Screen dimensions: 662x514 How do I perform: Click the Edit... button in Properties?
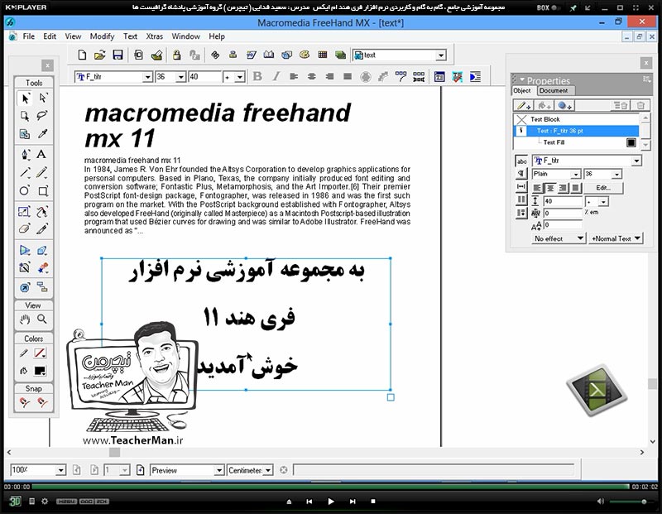click(603, 188)
